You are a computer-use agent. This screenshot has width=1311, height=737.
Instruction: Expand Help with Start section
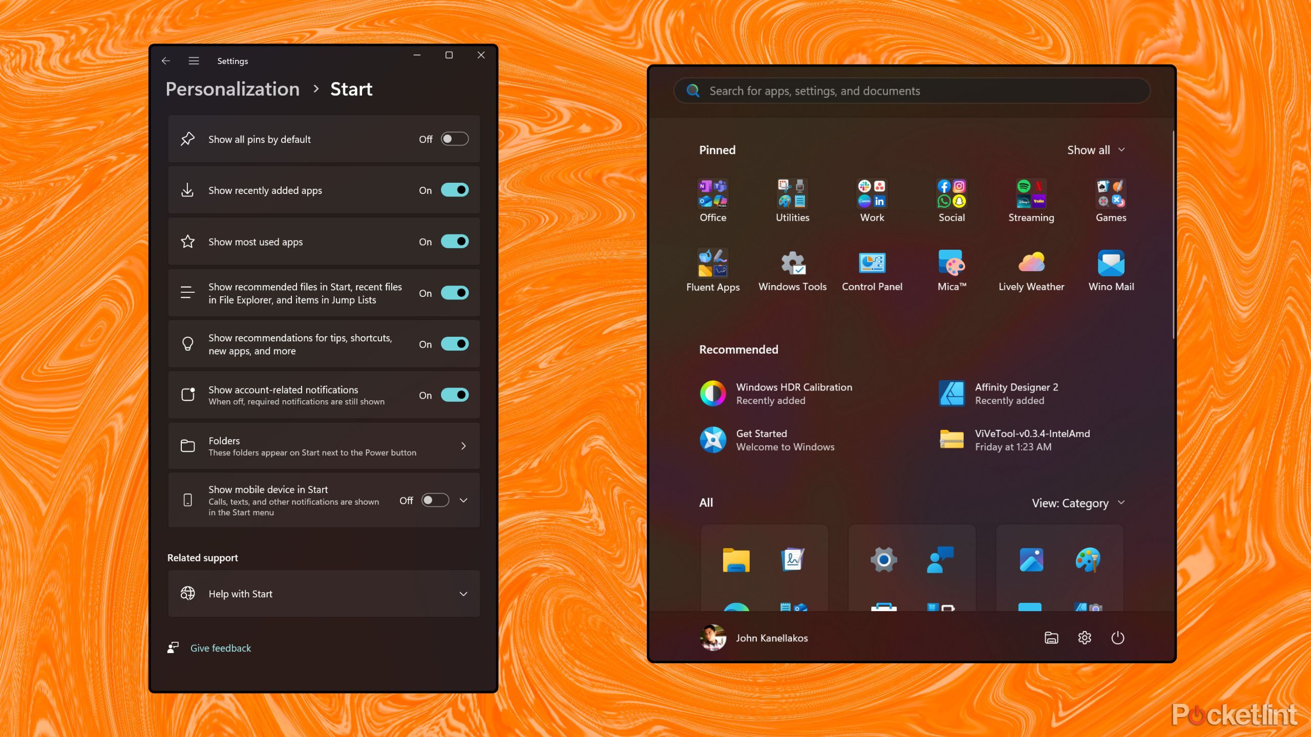point(324,594)
